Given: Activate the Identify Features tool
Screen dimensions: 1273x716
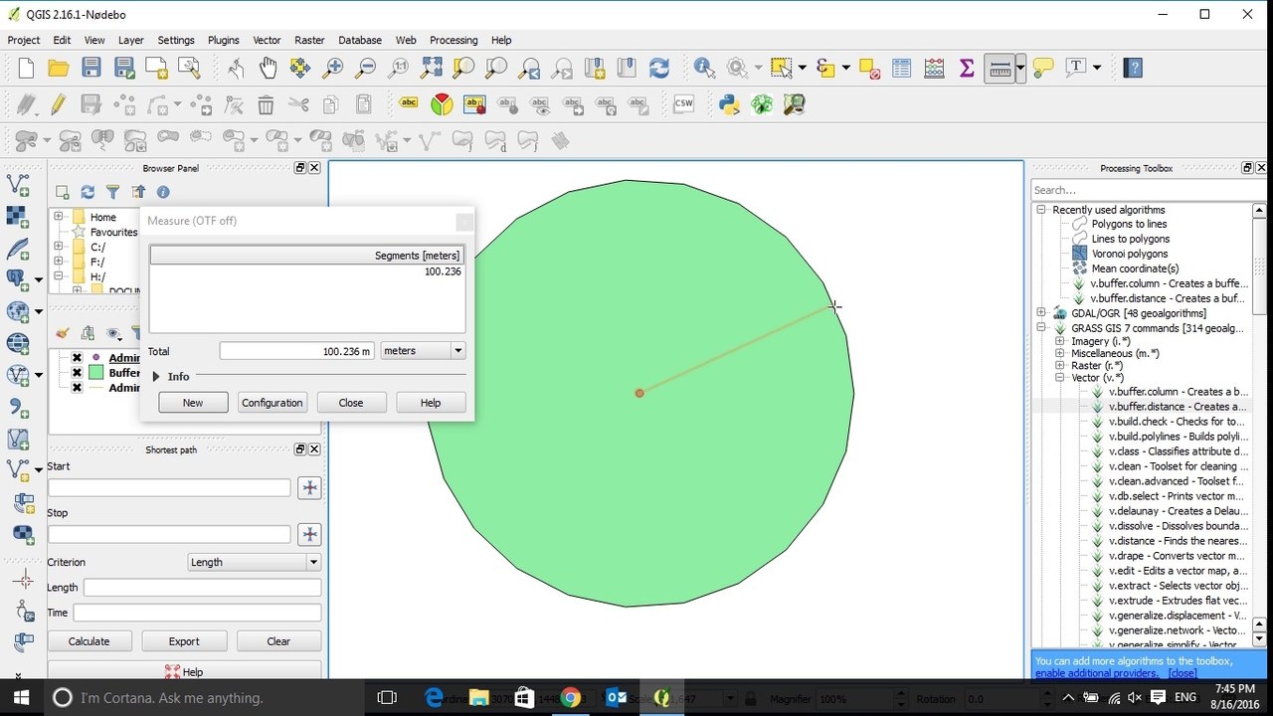Looking at the screenshot, I should coord(704,68).
